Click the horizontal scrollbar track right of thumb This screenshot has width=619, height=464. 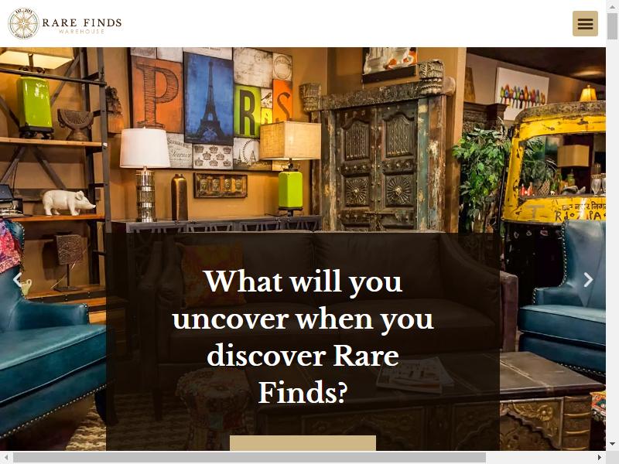(539, 458)
